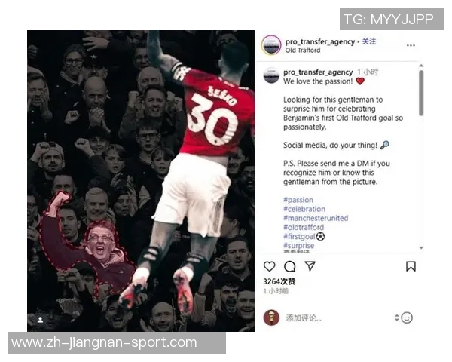Viewport: 452px width, 362px height.
Task: Open the commenter avatar beside the caption
Action: (271, 75)
